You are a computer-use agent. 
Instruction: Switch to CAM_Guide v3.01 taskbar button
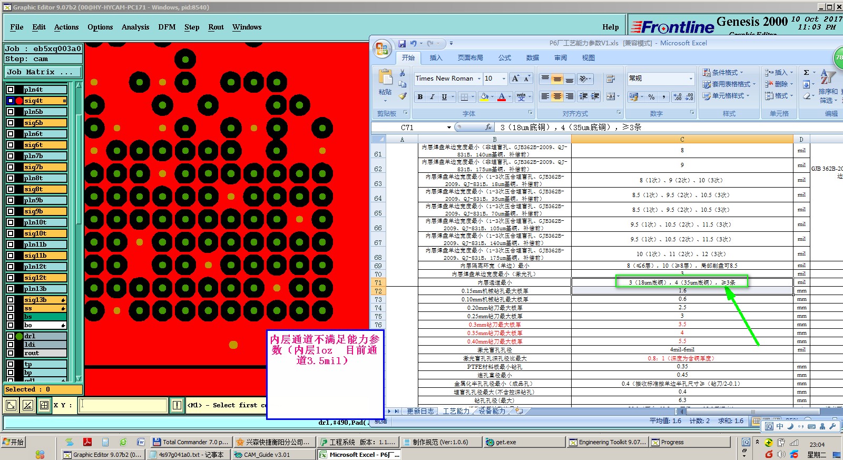pyautogui.click(x=273, y=455)
